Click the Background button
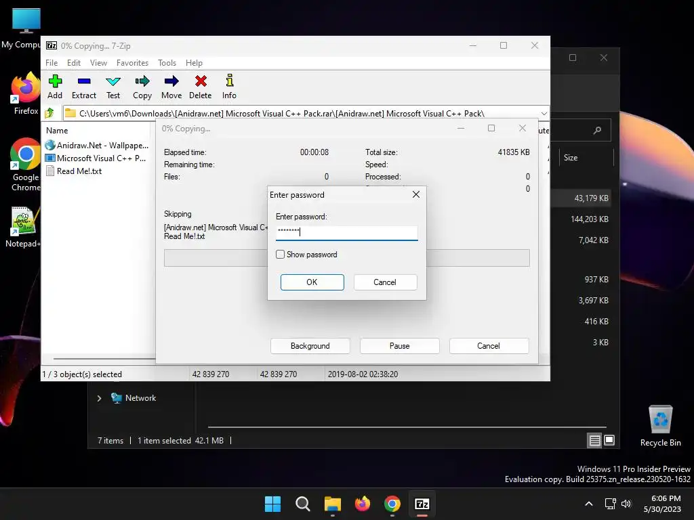The height and width of the screenshot is (520, 694). click(310, 346)
